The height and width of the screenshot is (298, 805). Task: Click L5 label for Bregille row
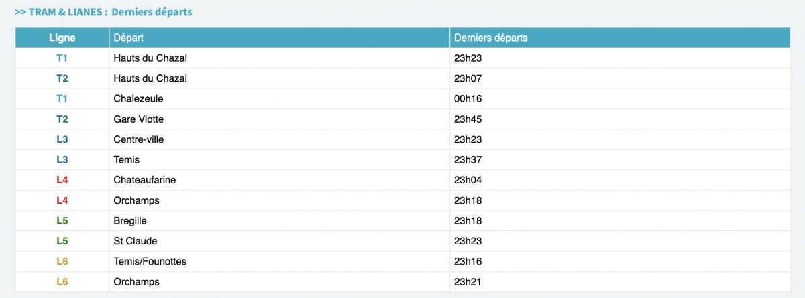(x=62, y=220)
